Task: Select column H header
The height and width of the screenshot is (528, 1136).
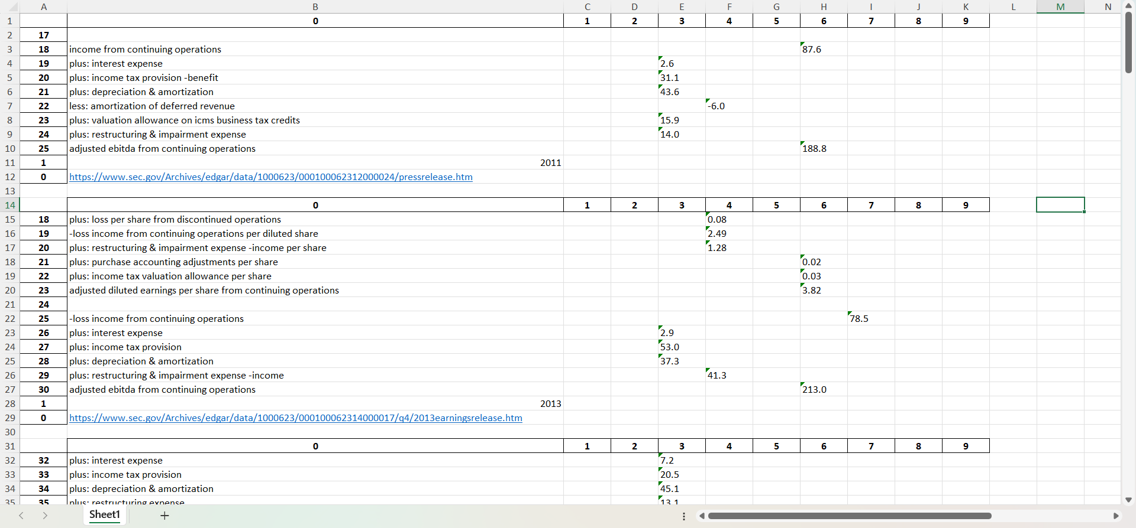Action: 824,6
